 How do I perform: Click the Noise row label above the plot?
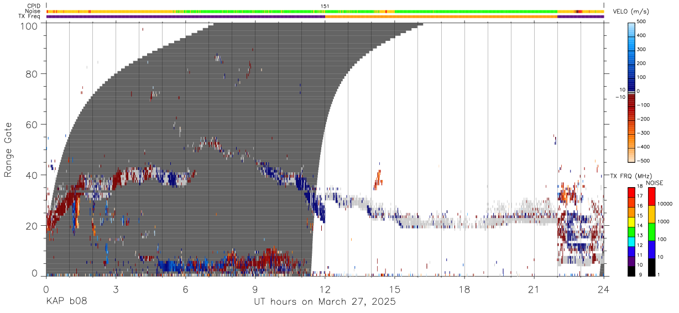point(33,11)
